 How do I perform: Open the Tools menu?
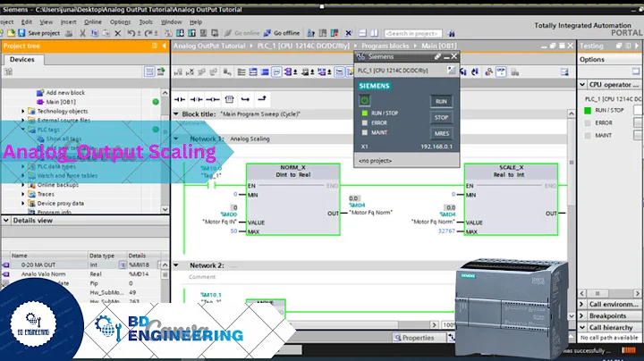coord(146,21)
